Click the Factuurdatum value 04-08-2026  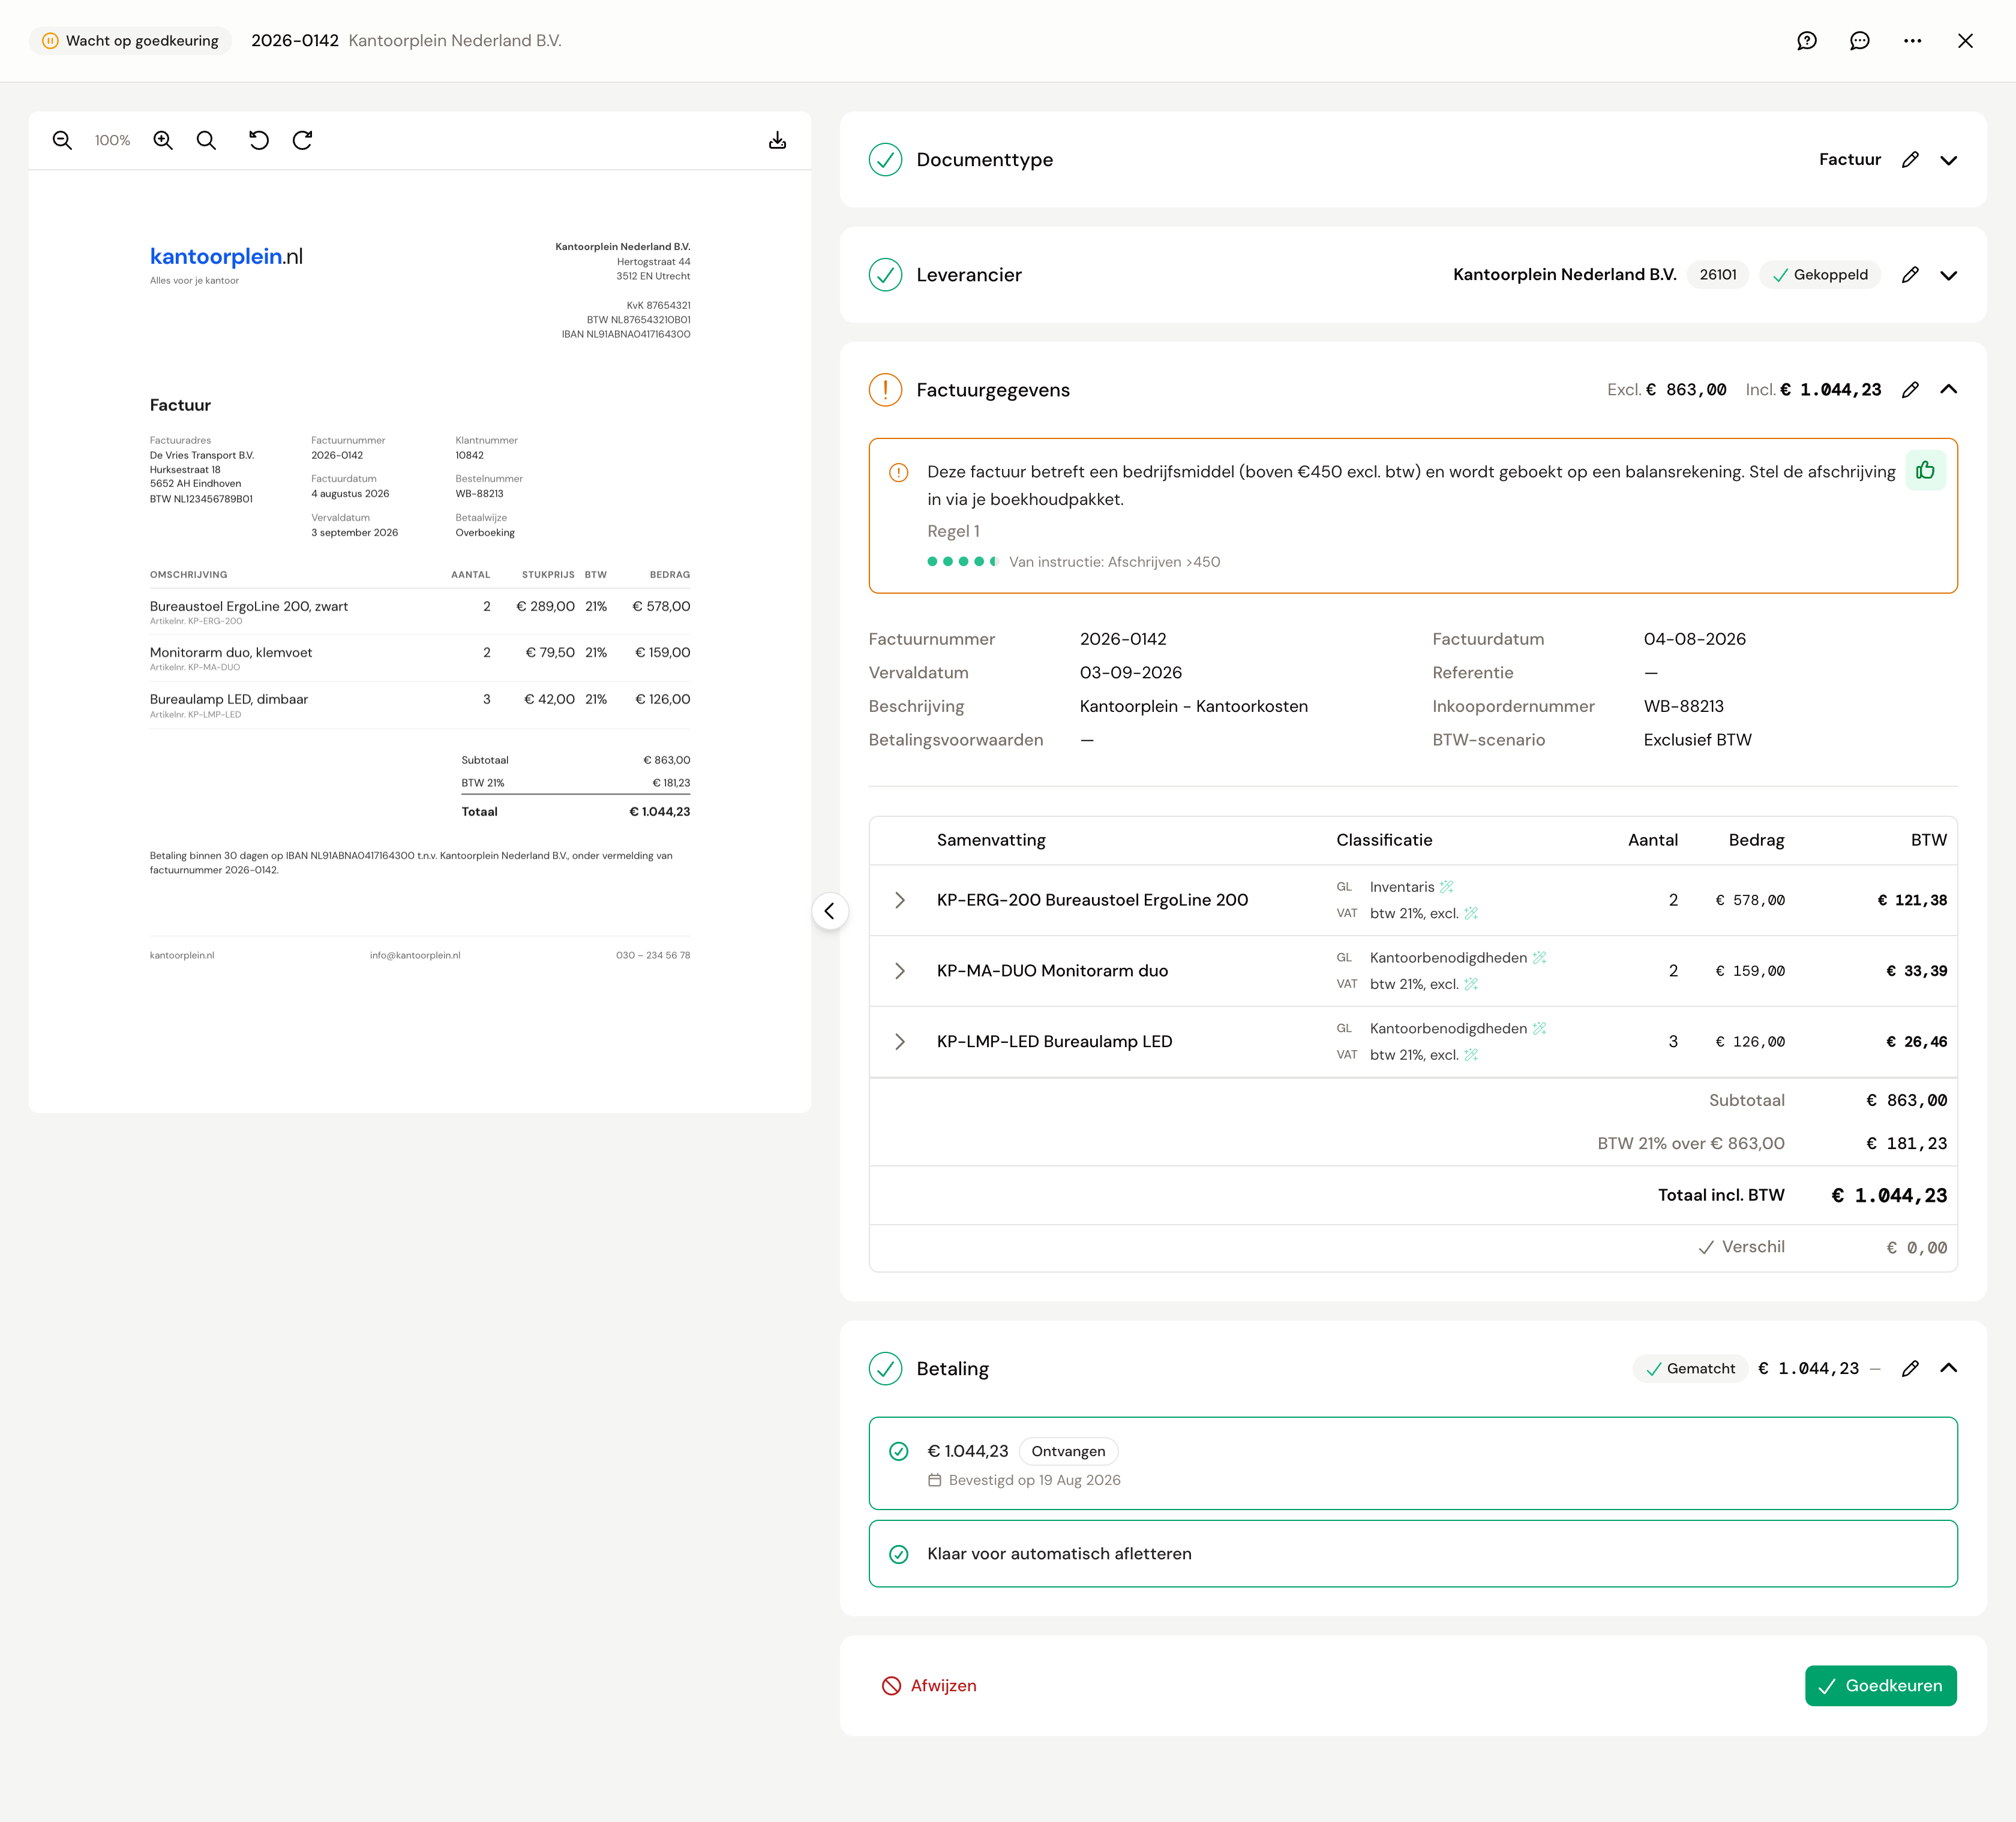click(x=1695, y=639)
